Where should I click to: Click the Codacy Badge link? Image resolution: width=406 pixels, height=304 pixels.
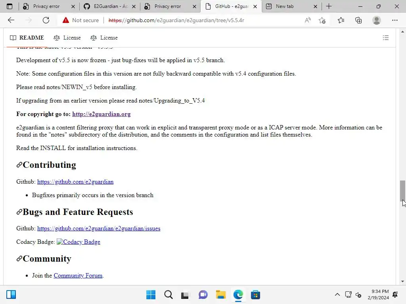(79, 242)
